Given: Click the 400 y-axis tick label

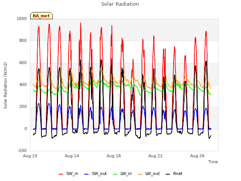Looking at the screenshot, I should 23,84.
